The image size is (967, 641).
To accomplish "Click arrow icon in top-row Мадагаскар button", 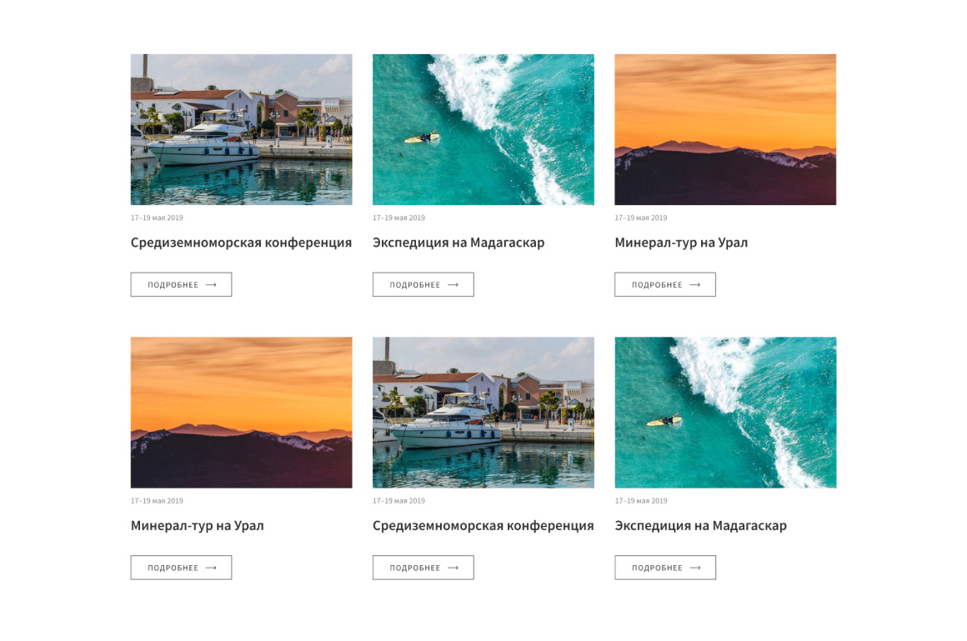I will (453, 285).
